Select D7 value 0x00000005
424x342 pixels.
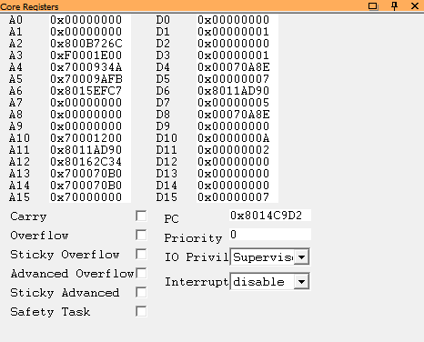[237, 103]
